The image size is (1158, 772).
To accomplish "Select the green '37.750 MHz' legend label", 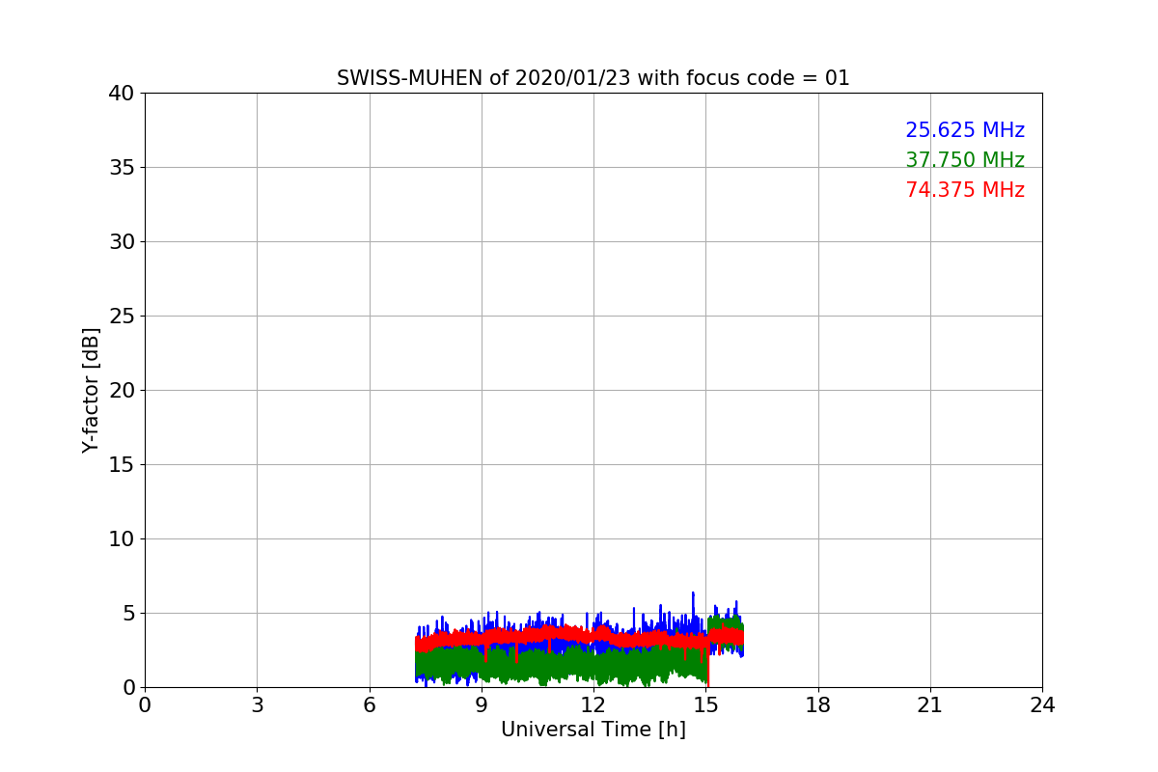I will tap(965, 160).
